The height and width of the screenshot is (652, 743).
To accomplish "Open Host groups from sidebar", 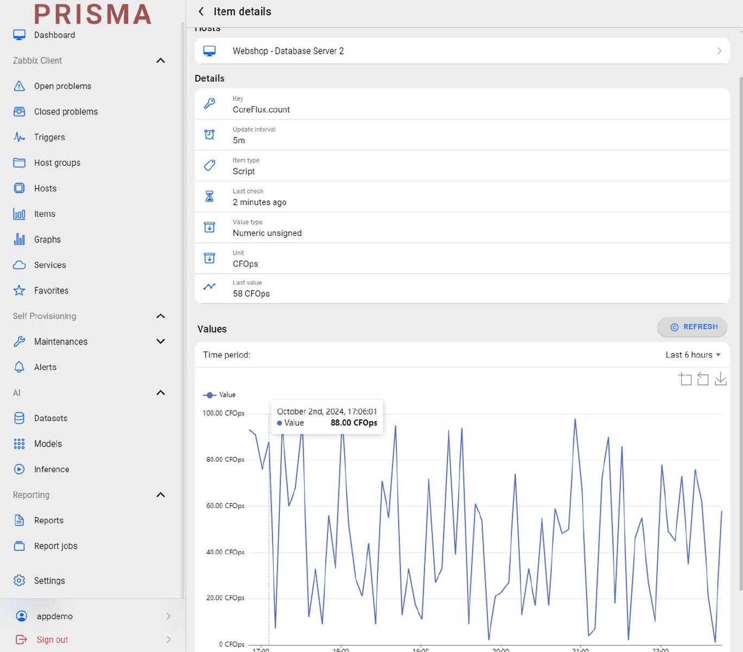I will click(57, 162).
